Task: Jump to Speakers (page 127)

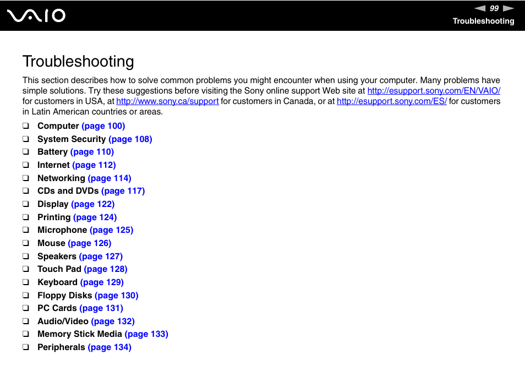Action: [x=101, y=257]
